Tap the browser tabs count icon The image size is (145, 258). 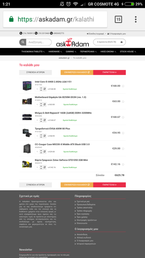[x=118, y=19]
